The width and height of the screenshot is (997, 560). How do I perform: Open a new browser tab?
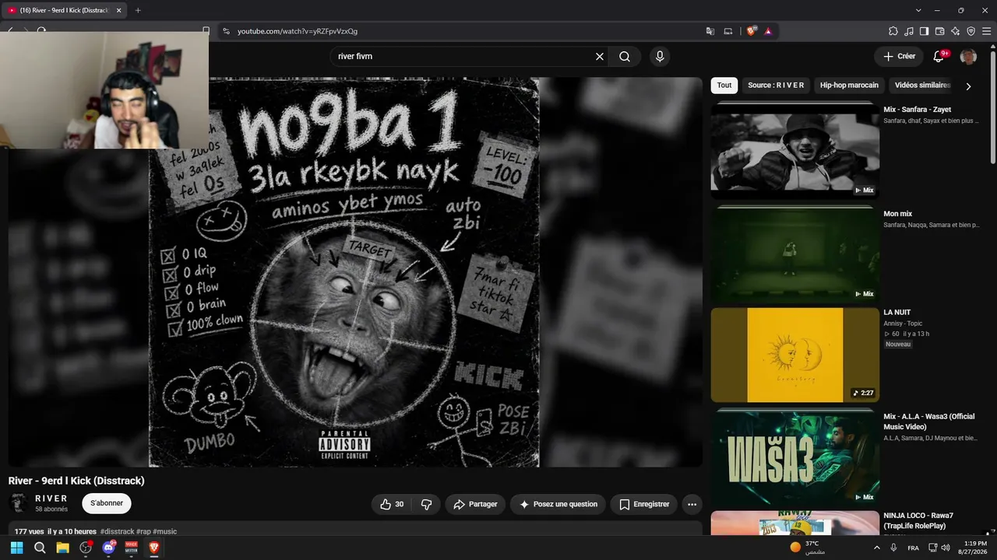(138, 10)
